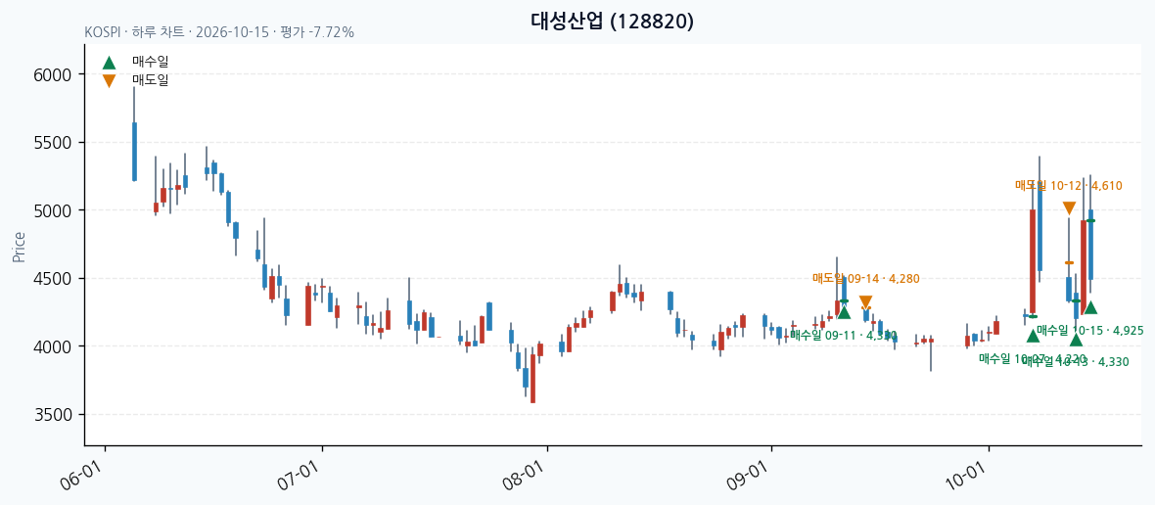Click the 매수일 legend label
The image size is (1155, 505).
pyautogui.click(x=151, y=64)
